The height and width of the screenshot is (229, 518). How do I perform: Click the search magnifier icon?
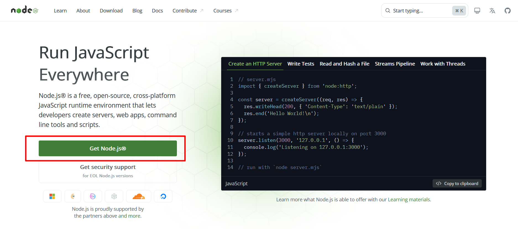click(388, 11)
